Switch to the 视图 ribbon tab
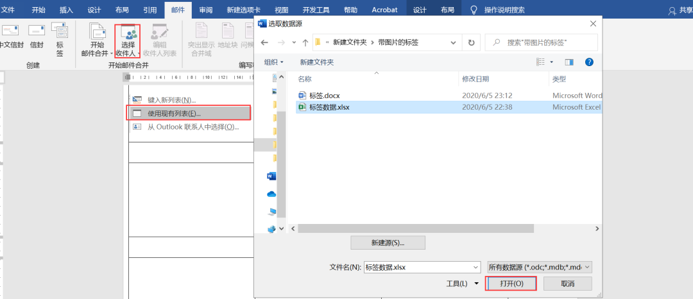Screen dimensions: 693x299 coord(282,10)
